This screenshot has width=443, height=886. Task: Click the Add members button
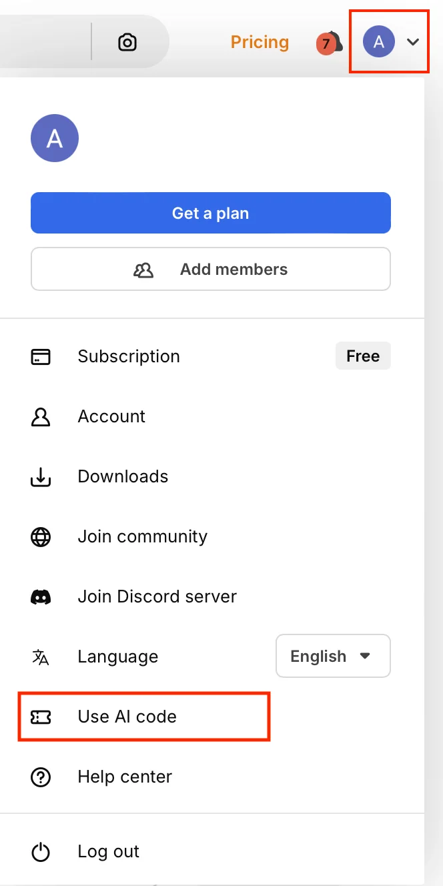pyautogui.click(x=211, y=270)
